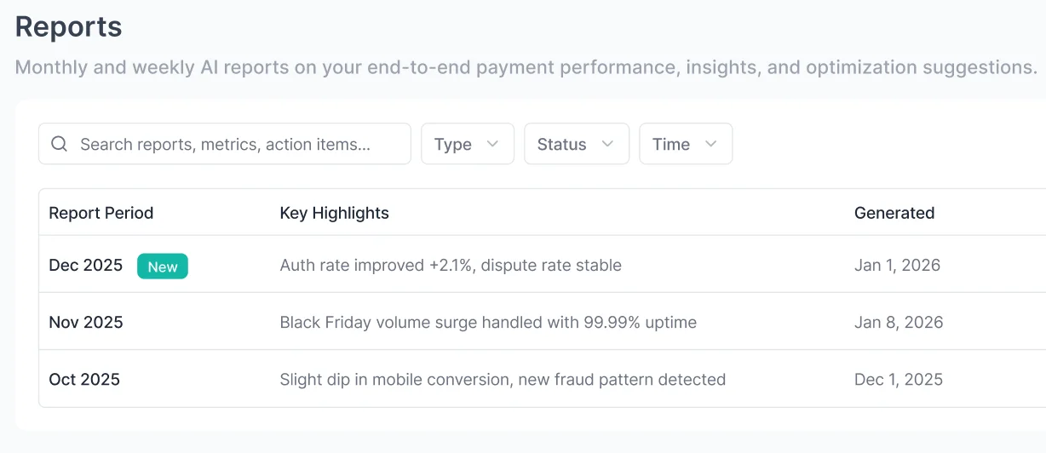Sort by Report Period column header
Image resolution: width=1046 pixels, height=453 pixels.
101,213
